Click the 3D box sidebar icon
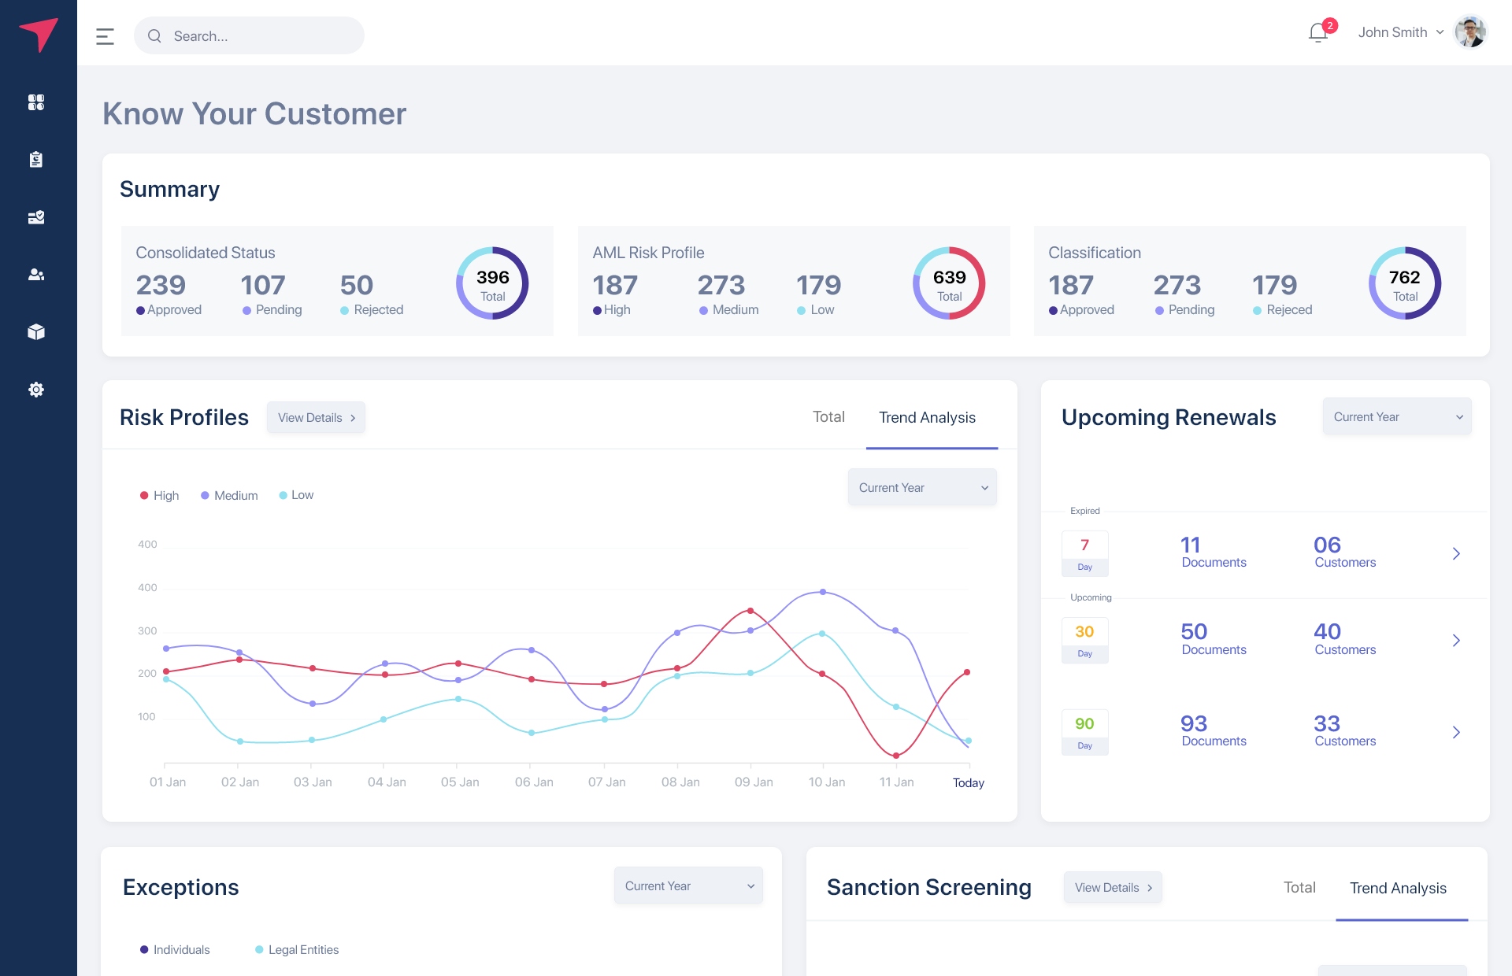Screen dimensions: 1512x976 pos(36,332)
